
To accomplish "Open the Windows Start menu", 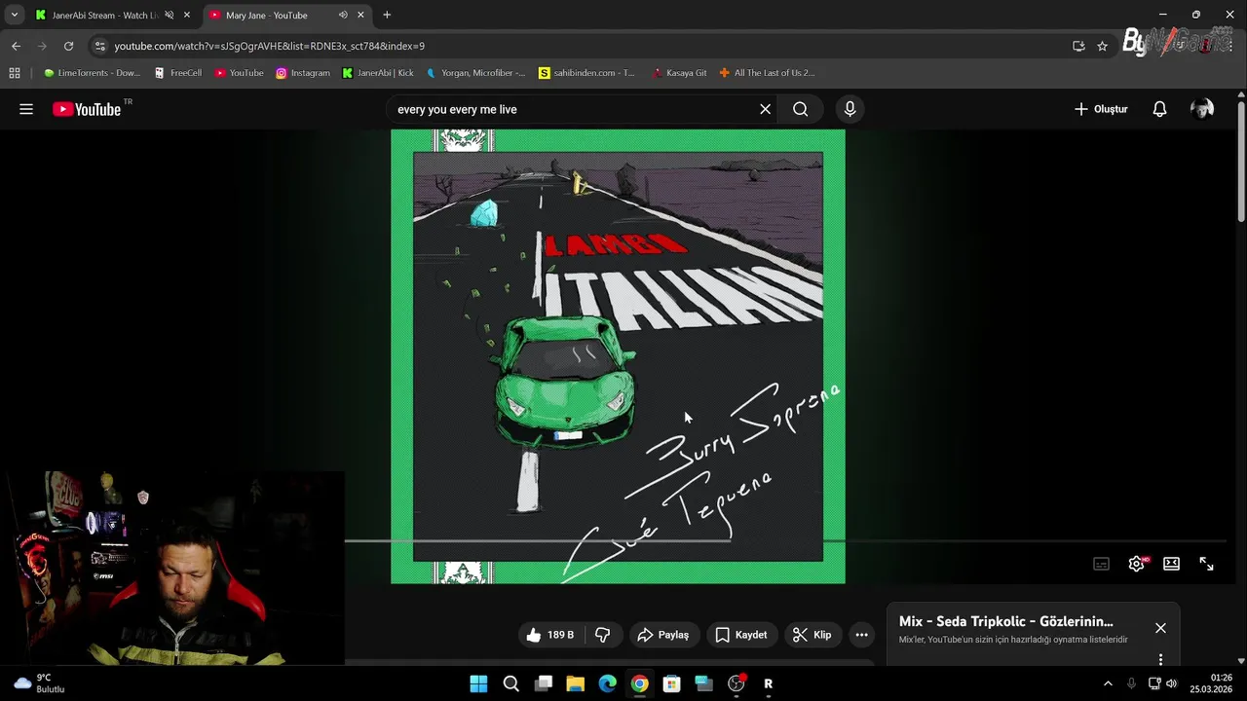I will [478, 683].
